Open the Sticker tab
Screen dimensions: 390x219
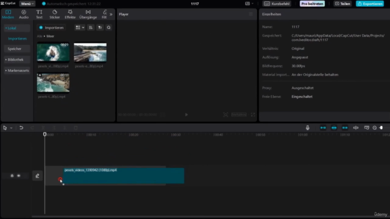pyautogui.click(x=54, y=14)
